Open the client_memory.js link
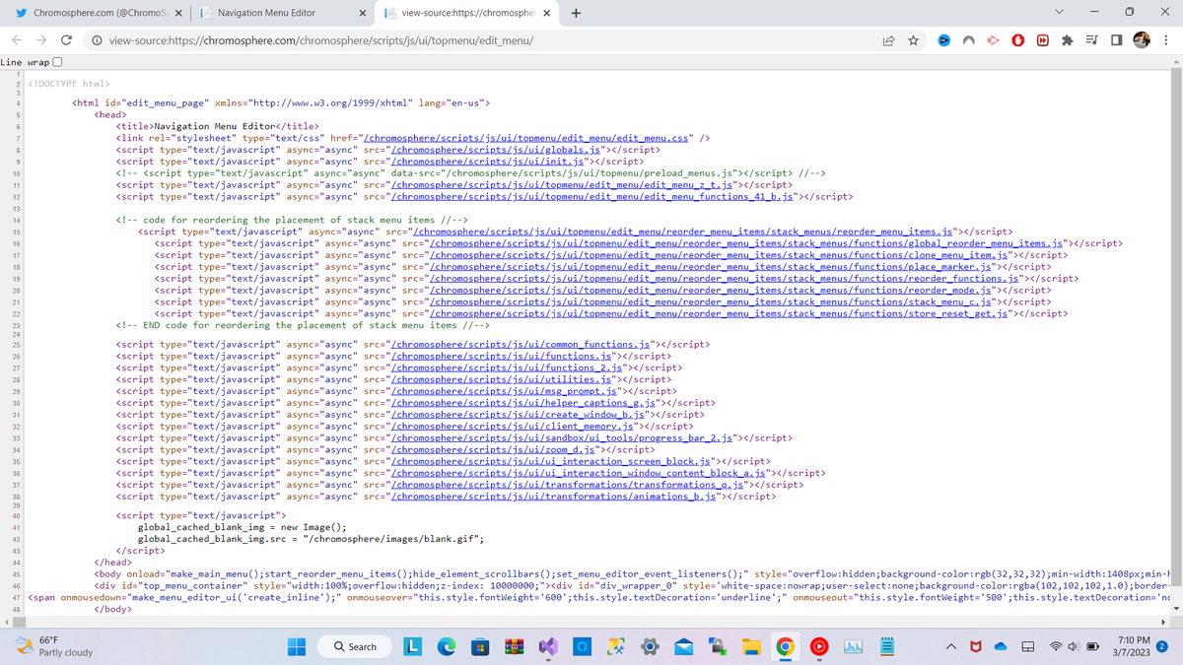 [x=514, y=428]
